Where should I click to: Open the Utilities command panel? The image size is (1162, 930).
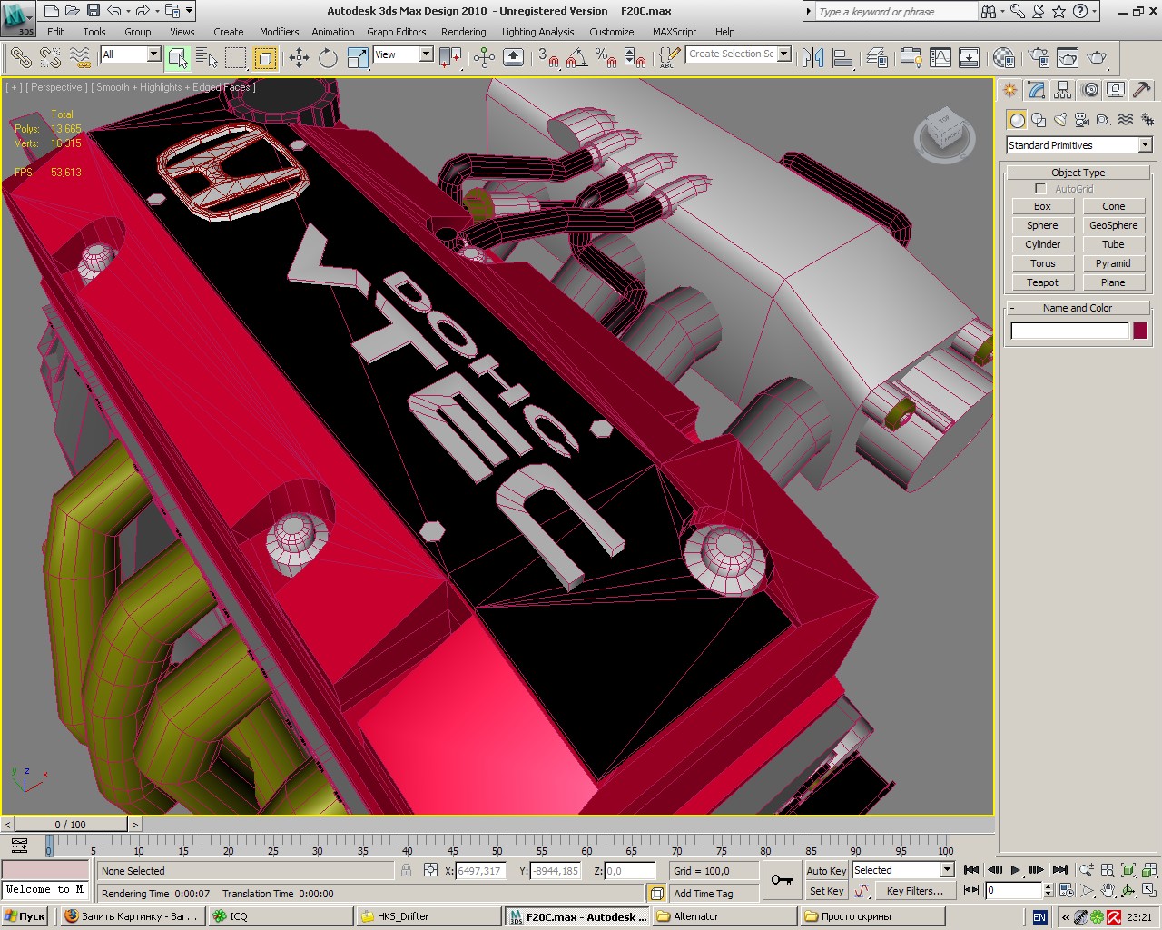[1142, 90]
